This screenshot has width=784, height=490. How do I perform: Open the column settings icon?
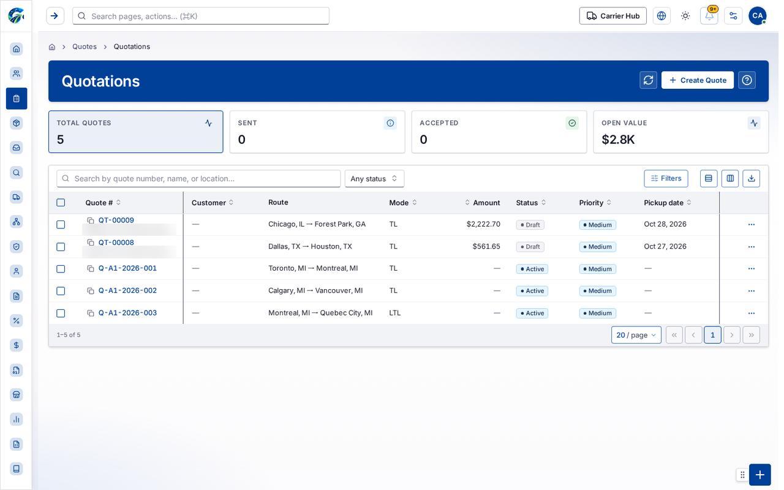click(x=730, y=178)
